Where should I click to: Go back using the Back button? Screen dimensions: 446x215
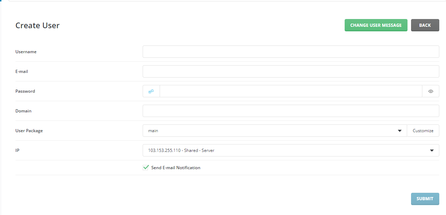[425, 25]
